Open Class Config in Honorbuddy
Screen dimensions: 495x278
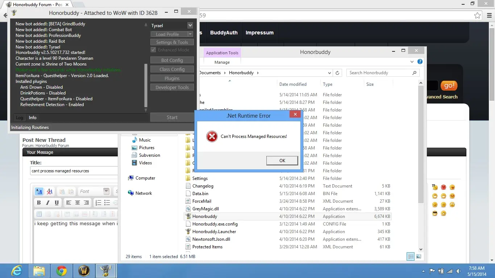(x=172, y=69)
